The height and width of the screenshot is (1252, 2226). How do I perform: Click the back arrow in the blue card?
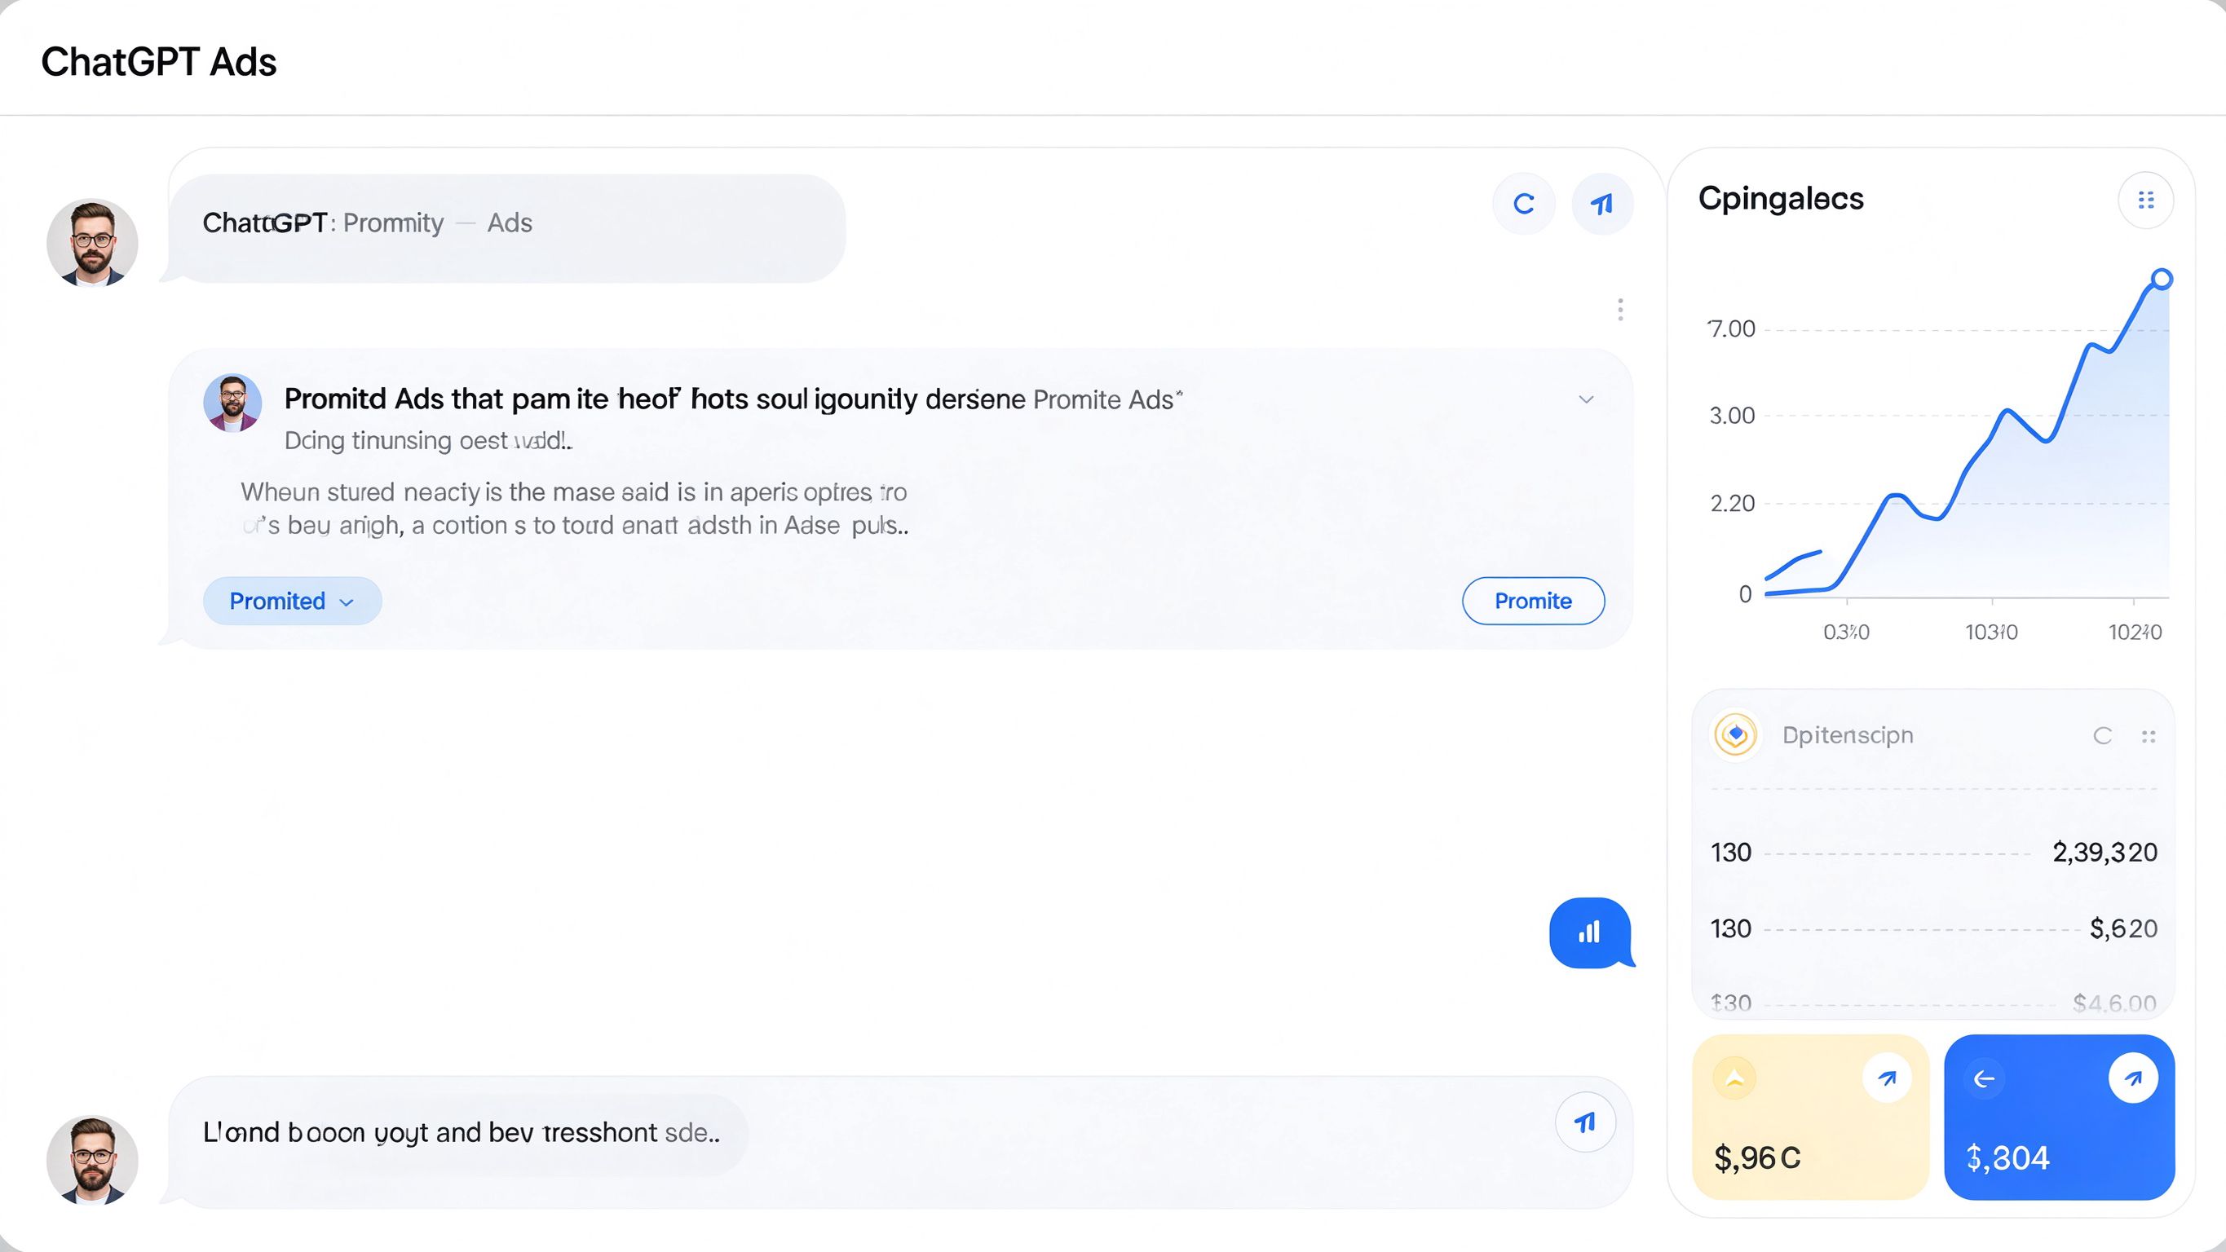tap(1984, 1079)
